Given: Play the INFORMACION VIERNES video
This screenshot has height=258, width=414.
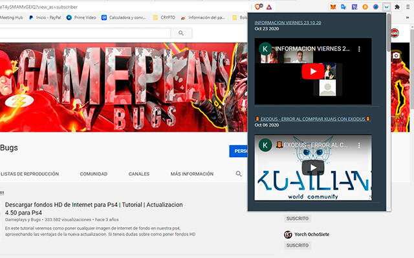Looking at the screenshot, I should [313, 72].
